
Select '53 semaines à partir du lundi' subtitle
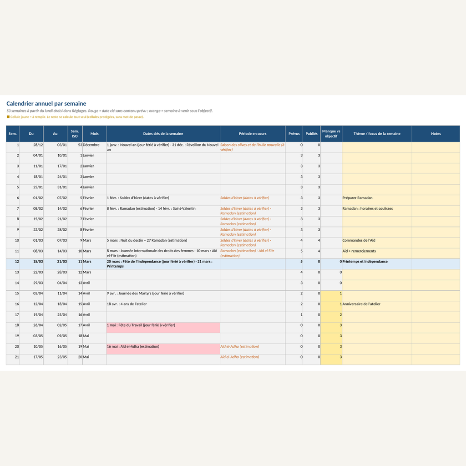(109, 111)
